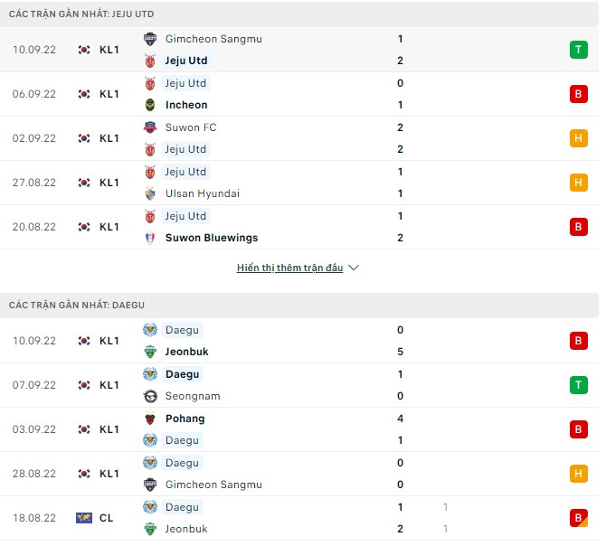
Task: Expand more matches with the chevron arrow
Action: click(x=354, y=268)
